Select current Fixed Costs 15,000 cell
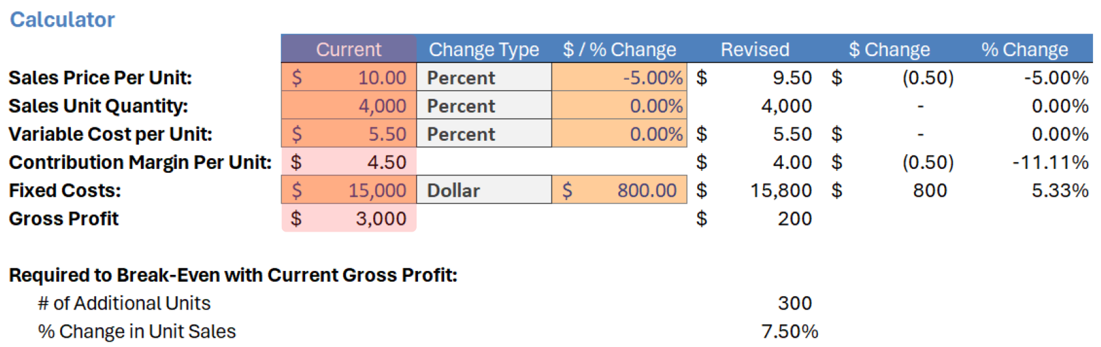Screen dimensions: 1101x347 coord(349,190)
